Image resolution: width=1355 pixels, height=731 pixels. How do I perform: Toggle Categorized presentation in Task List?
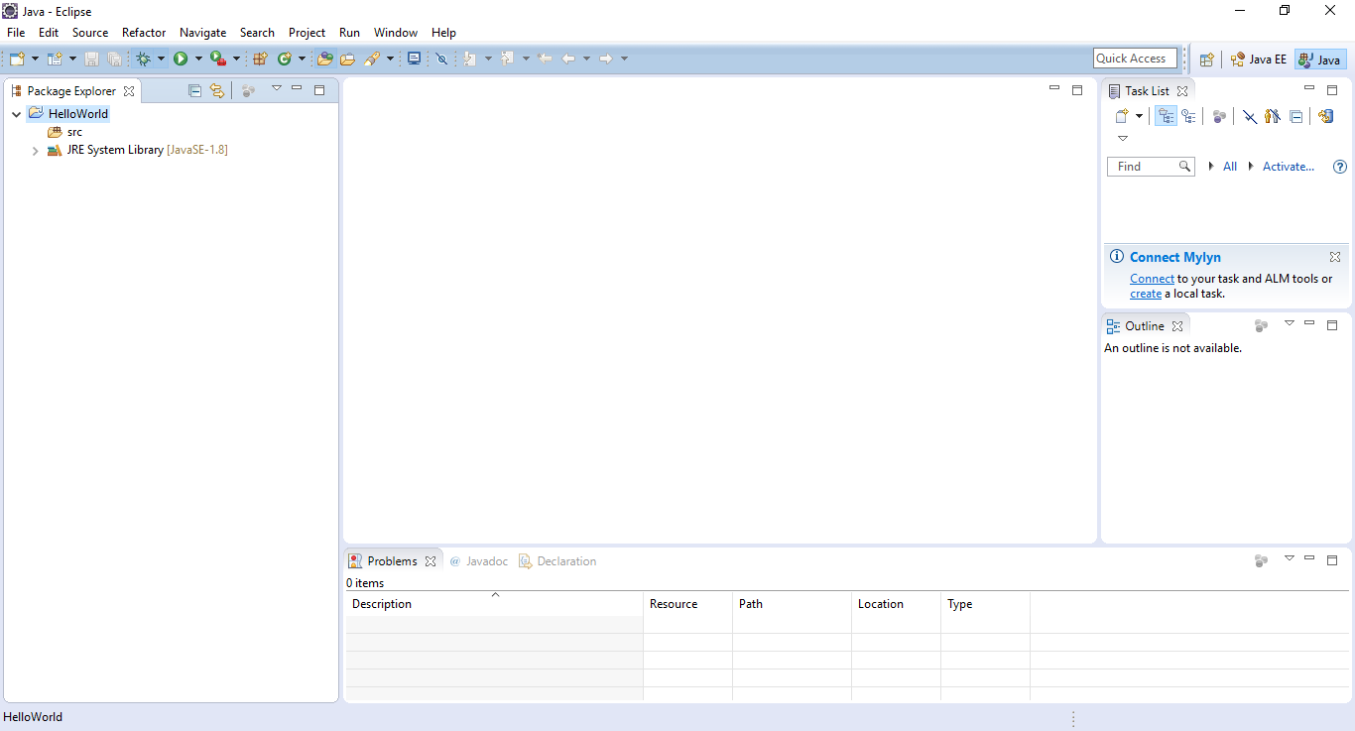tap(1167, 116)
